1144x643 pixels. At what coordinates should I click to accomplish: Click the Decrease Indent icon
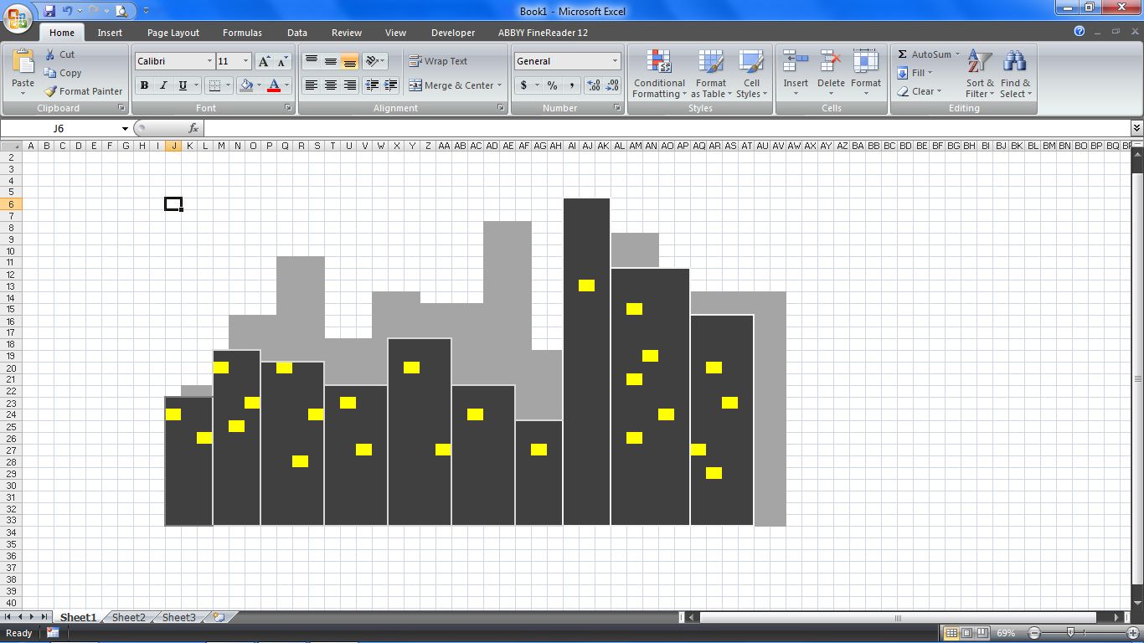pos(371,85)
